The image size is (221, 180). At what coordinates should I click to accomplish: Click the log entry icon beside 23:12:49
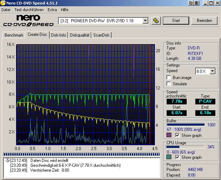(7, 161)
